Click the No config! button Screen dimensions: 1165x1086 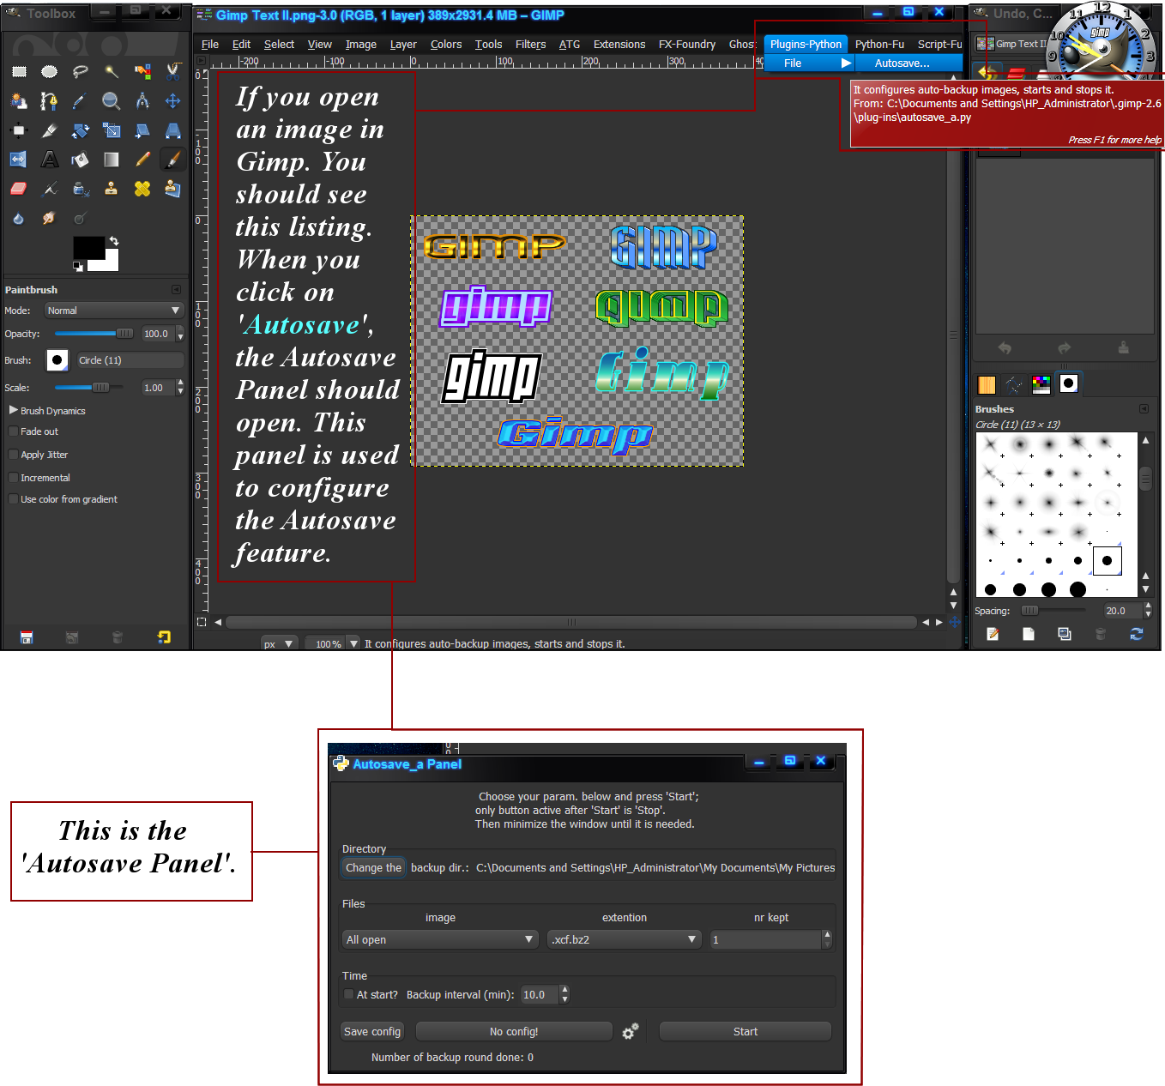514,1032
